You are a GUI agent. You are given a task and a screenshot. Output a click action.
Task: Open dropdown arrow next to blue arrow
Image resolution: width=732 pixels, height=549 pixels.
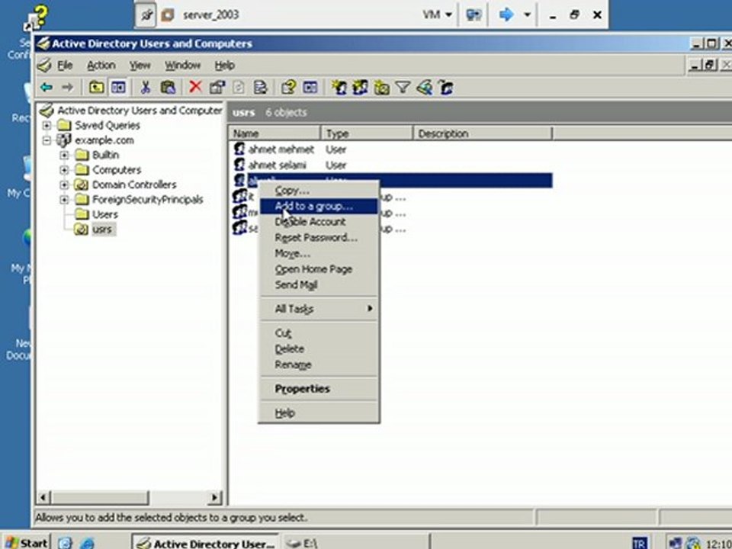tap(527, 15)
